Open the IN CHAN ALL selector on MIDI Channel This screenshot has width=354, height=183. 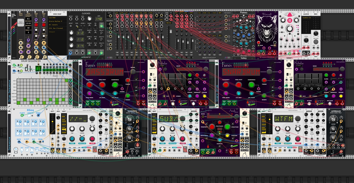click(x=28, y=19)
